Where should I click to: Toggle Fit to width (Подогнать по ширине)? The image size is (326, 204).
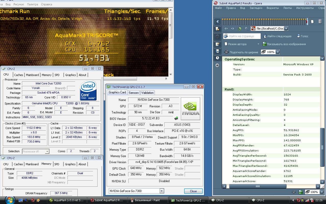[241, 52]
